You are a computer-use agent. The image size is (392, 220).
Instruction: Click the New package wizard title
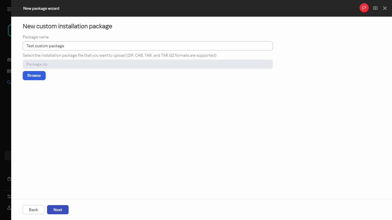(41, 8)
